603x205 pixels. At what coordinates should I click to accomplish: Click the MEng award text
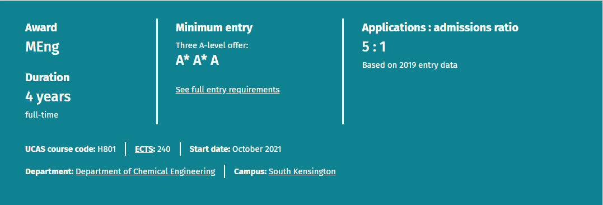pos(42,47)
